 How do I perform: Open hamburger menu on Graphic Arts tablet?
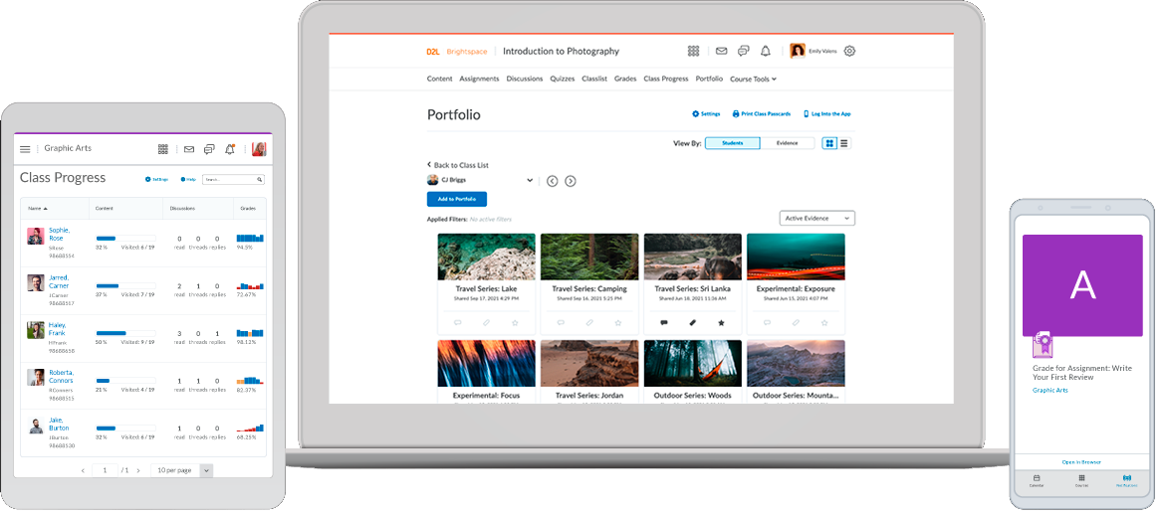click(25, 149)
